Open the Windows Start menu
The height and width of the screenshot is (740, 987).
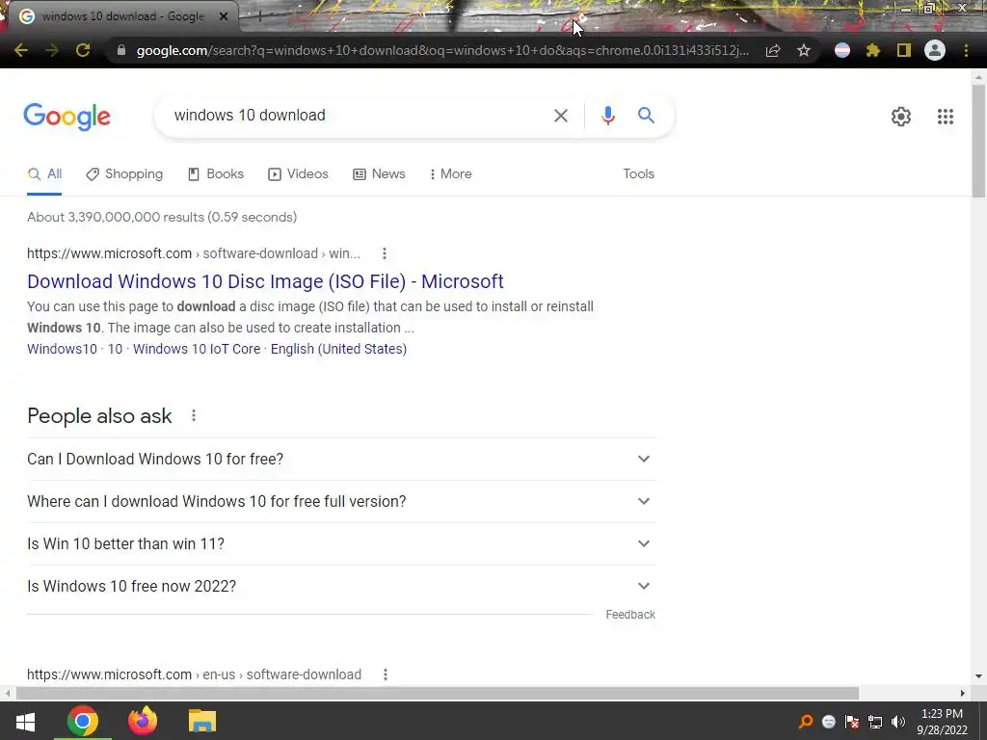[24, 721]
